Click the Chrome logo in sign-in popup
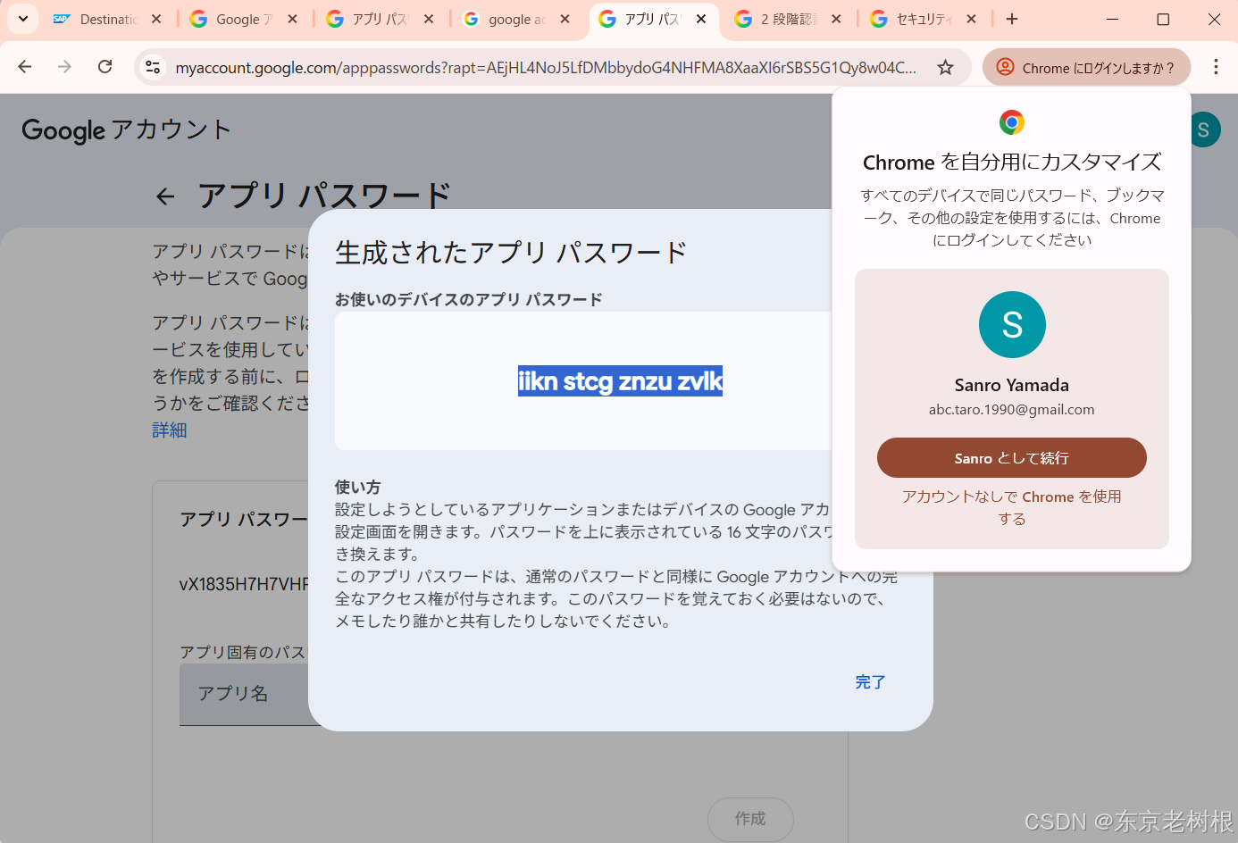Viewport: 1238px width, 843px height. [x=1012, y=122]
